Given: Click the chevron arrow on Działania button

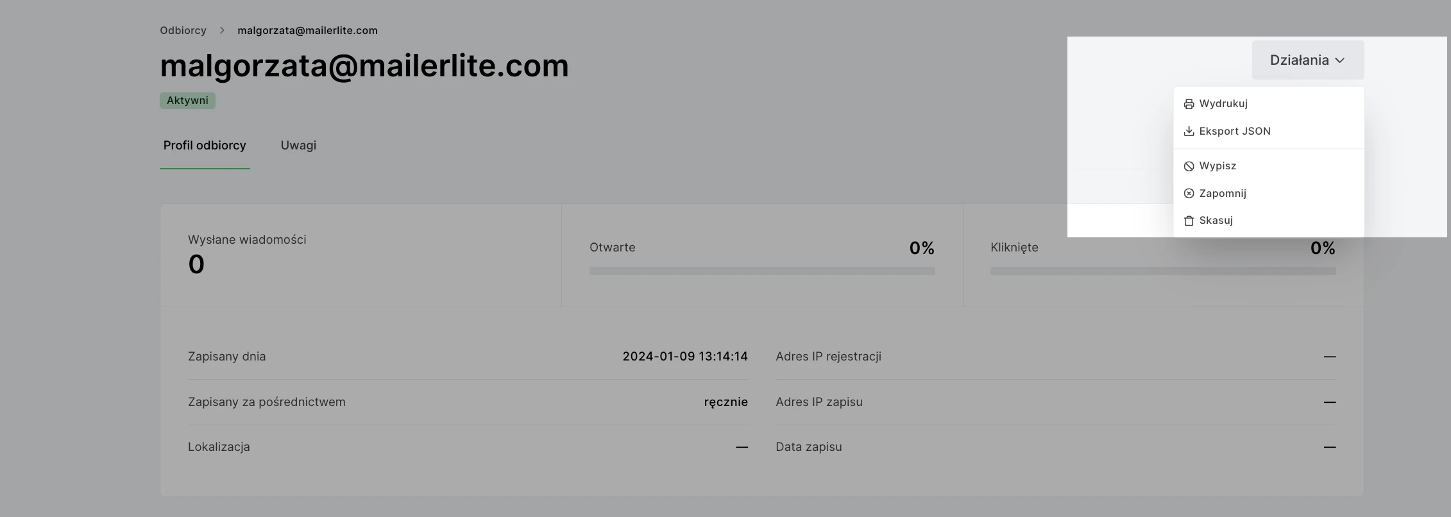Looking at the screenshot, I should tap(1340, 60).
